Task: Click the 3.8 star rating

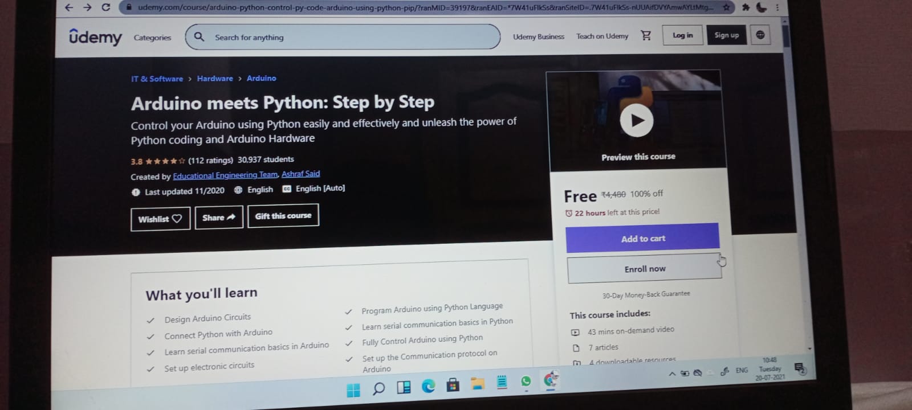Action: (158, 161)
